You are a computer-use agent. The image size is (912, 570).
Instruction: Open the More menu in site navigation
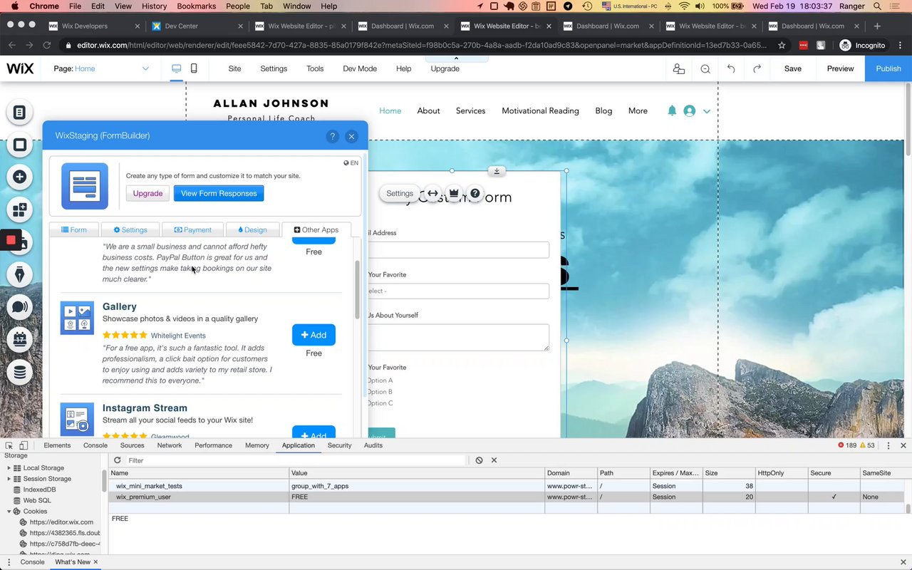pyautogui.click(x=638, y=111)
